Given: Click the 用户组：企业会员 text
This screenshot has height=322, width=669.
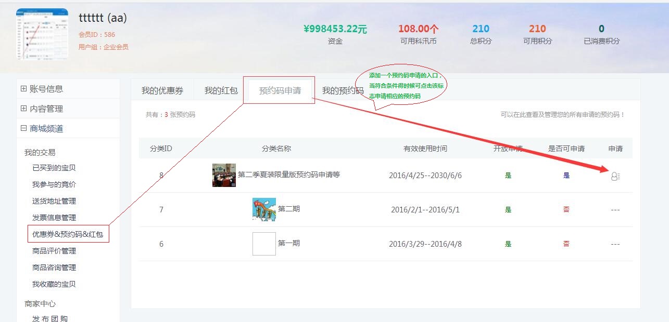Looking at the screenshot, I should (104, 47).
